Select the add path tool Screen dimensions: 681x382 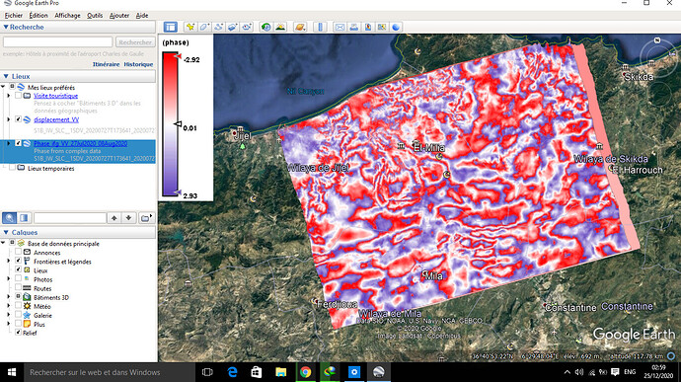coord(218,27)
